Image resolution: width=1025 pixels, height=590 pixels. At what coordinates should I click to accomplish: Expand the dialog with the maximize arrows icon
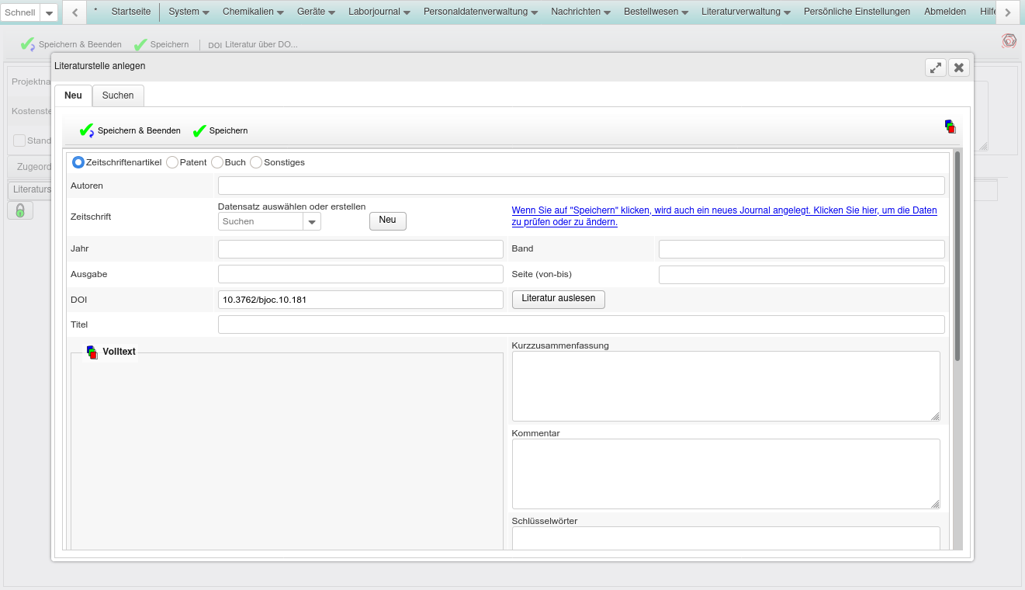[x=936, y=68]
